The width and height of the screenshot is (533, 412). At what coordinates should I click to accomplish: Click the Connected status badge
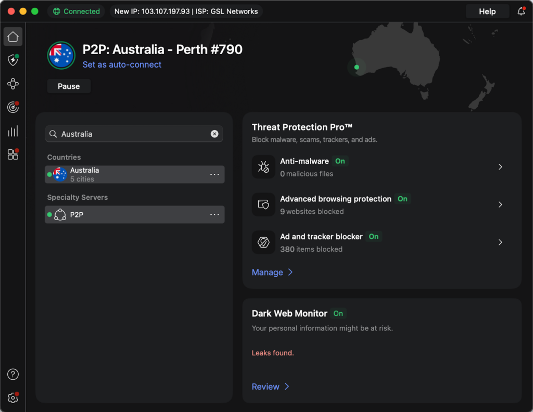(x=76, y=11)
